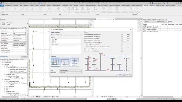Click the Schematic Symbol ribbon tool
This screenshot has width=182, height=102.
tap(15, 9)
